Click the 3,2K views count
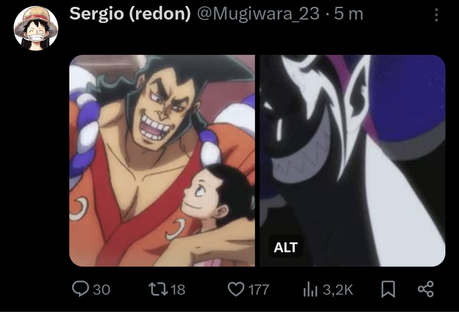 pyautogui.click(x=338, y=290)
